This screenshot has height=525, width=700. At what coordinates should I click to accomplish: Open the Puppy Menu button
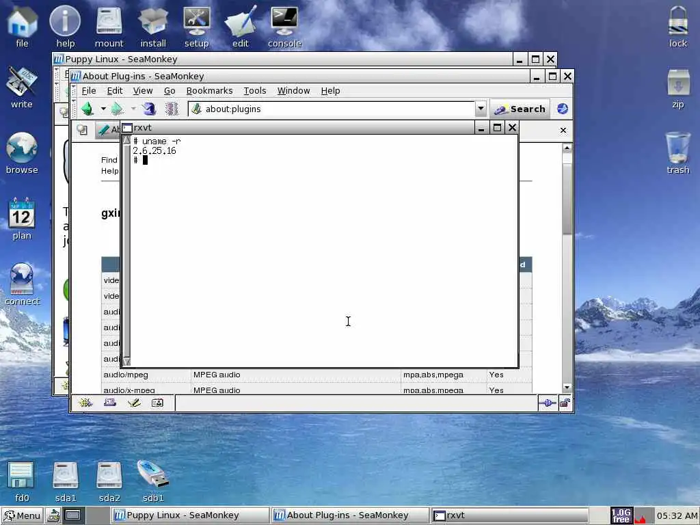23,515
